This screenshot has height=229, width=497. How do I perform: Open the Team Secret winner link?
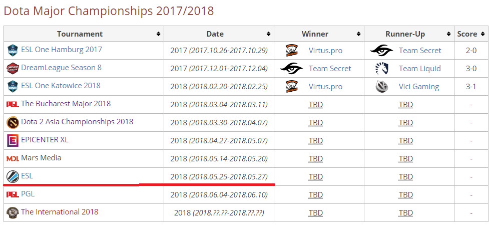(330, 69)
